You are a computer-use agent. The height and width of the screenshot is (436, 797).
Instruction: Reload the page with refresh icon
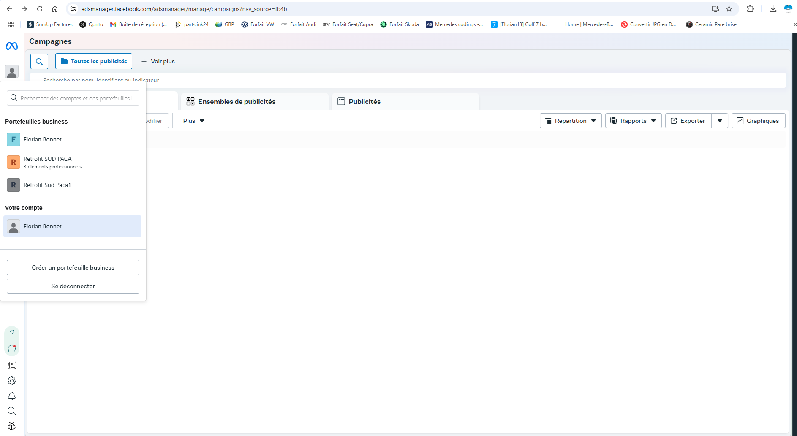[x=40, y=9]
